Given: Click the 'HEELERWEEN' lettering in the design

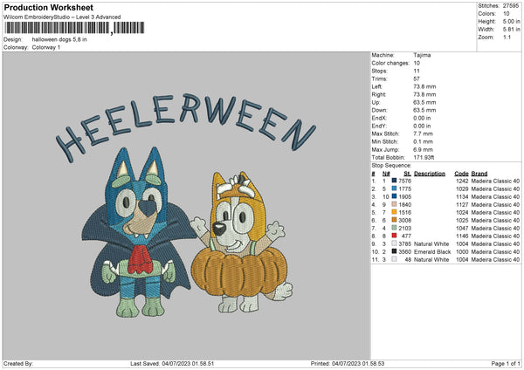Looking at the screenshot, I should [x=186, y=127].
